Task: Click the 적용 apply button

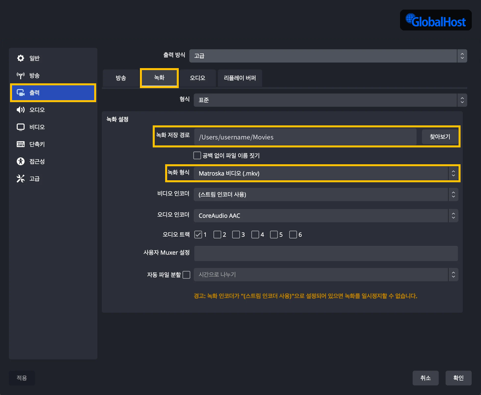Action: 22,378
